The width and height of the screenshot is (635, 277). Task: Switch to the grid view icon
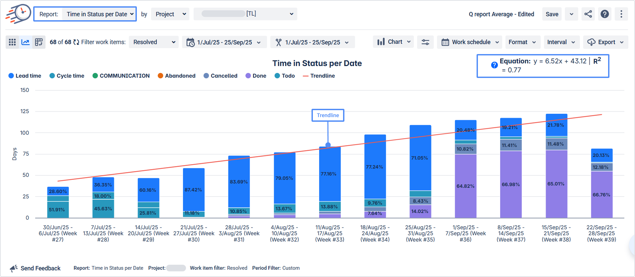click(12, 42)
